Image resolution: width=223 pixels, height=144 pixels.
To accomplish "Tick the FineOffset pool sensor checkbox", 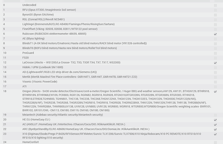I will [215, 29].
